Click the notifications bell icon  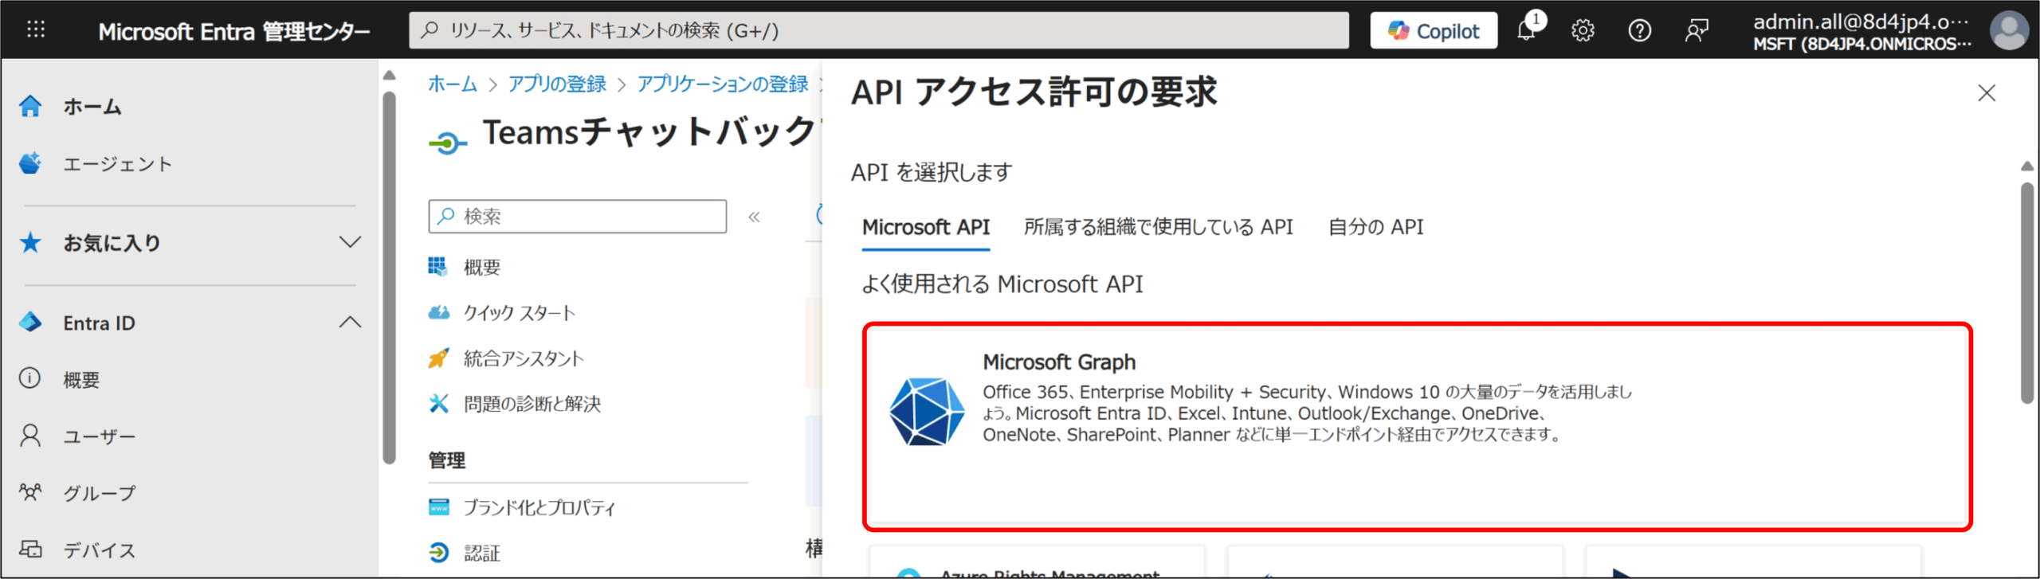coord(1525,31)
